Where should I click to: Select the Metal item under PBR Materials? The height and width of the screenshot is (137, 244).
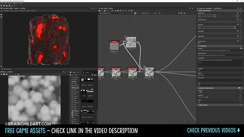(x=74, y=98)
